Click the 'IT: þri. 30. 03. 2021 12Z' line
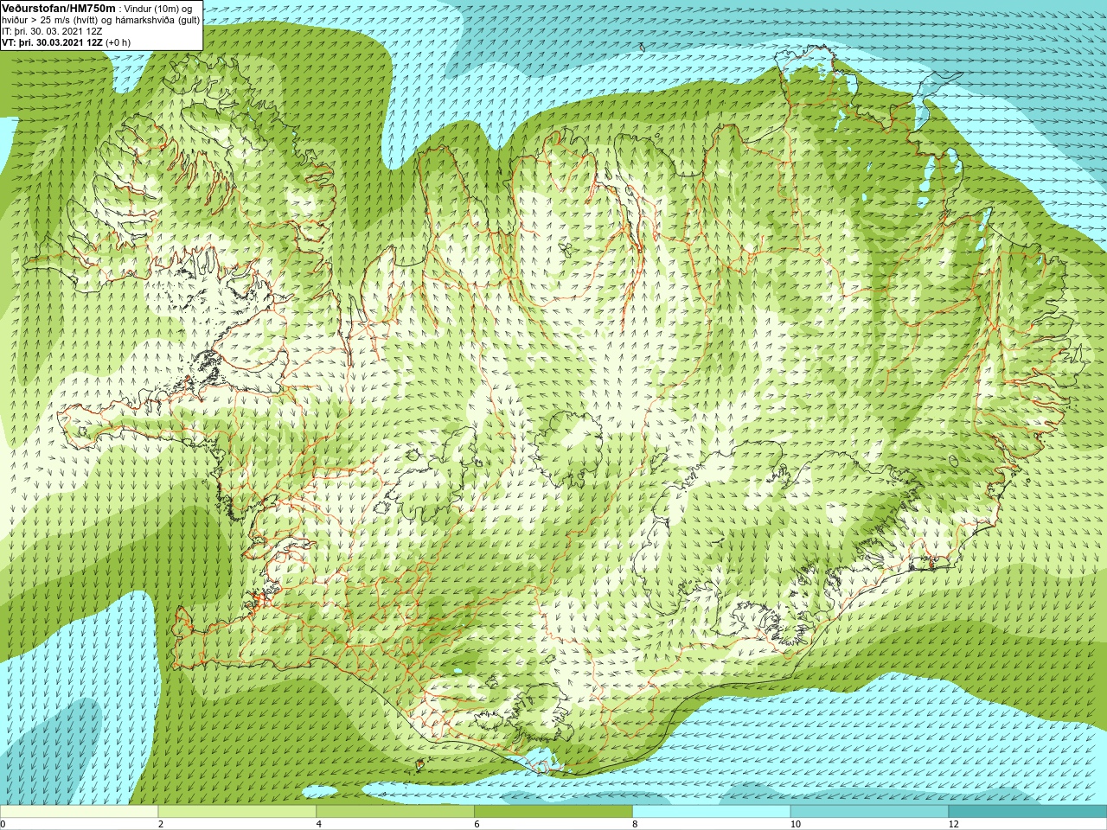1107x830 pixels. pyautogui.click(x=53, y=31)
